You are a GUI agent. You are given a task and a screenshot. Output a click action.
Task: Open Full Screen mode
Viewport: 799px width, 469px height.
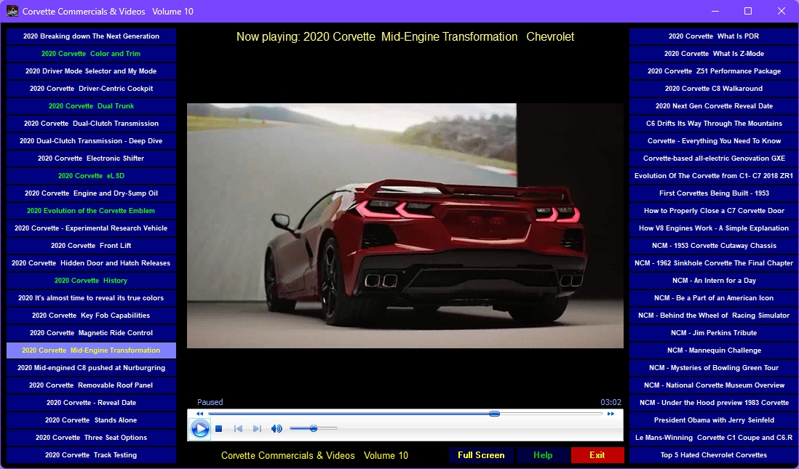(481, 455)
